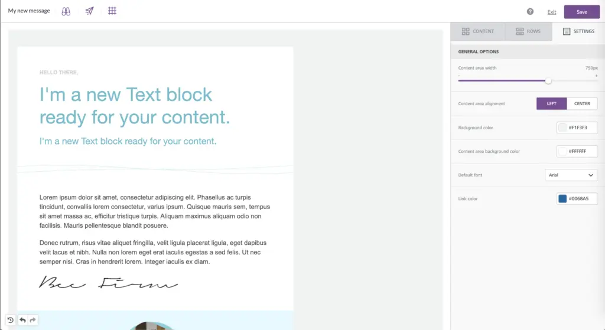
Task: Toggle the grid structure icon
Action: [x=112, y=11]
